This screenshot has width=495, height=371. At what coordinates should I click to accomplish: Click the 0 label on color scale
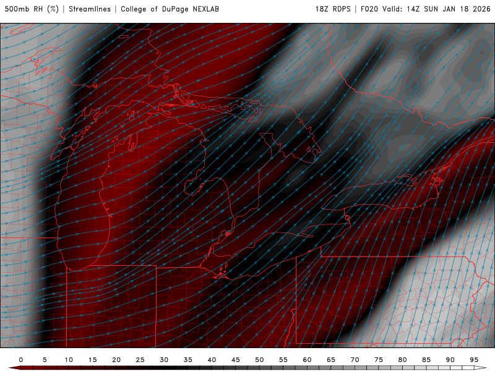pyautogui.click(x=21, y=360)
